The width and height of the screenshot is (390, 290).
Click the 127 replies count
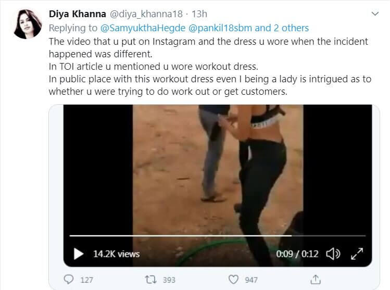[86, 280]
